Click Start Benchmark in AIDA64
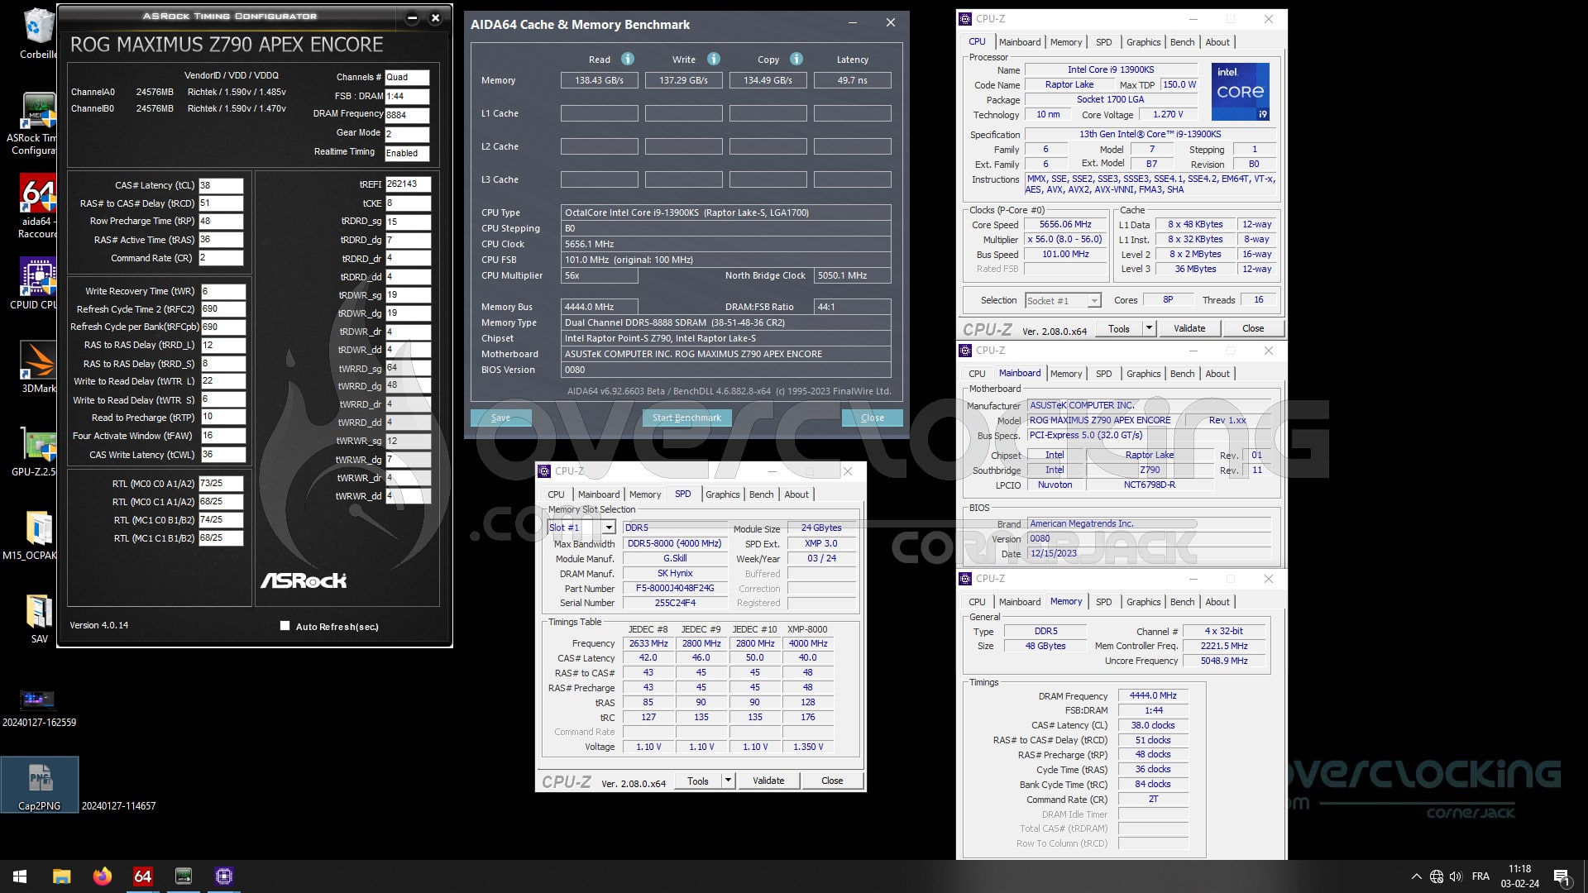This screenshot has width=1588, height=893. point(686,418)
